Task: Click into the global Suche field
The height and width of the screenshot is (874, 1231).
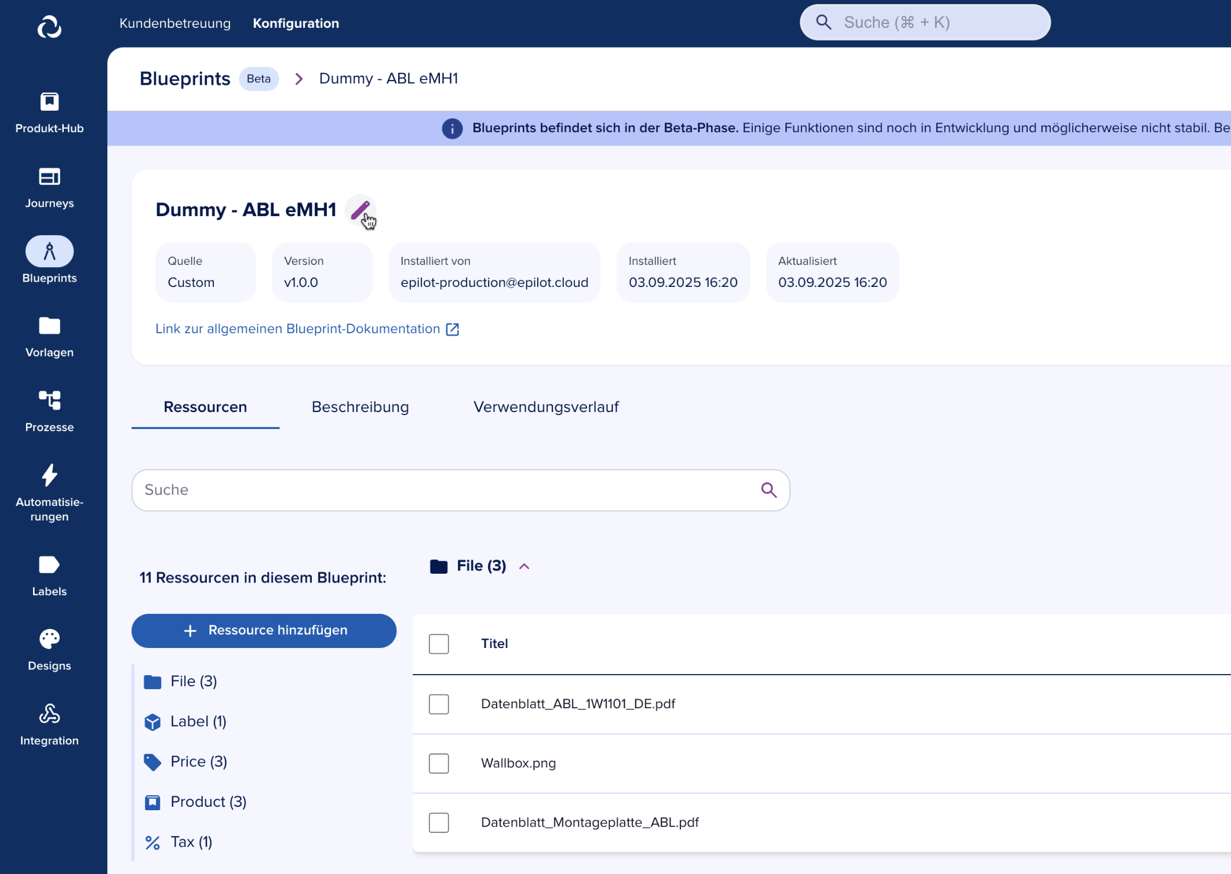Action: [933, 23]
